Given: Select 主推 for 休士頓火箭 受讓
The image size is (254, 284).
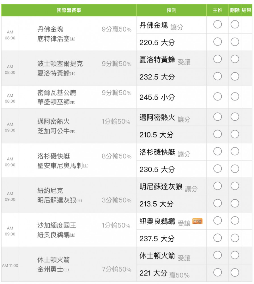Looking at the screenshot, I should [x=217, y=255].
